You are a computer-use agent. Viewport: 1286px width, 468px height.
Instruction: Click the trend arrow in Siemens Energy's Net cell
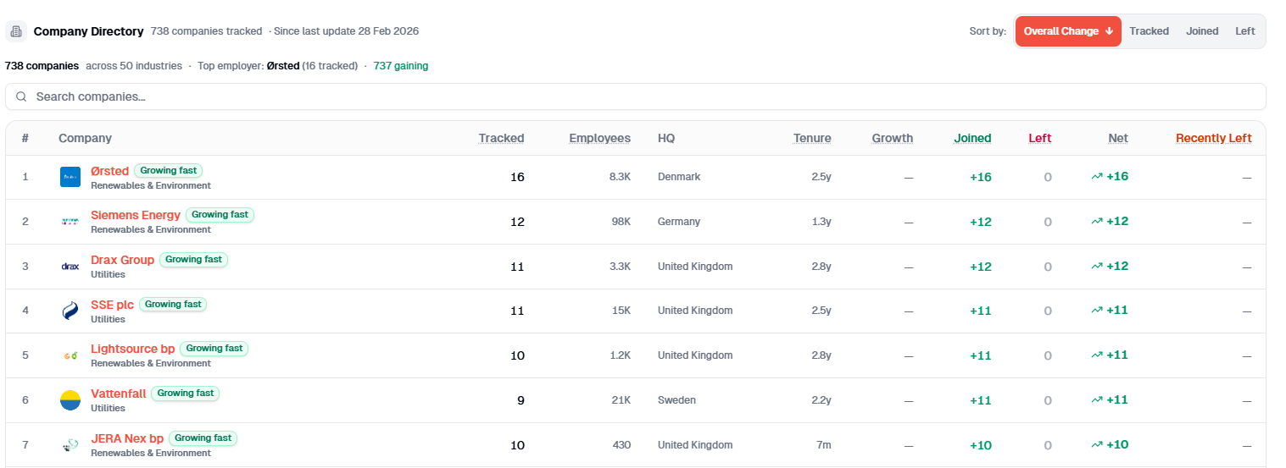coord(1097,222)
